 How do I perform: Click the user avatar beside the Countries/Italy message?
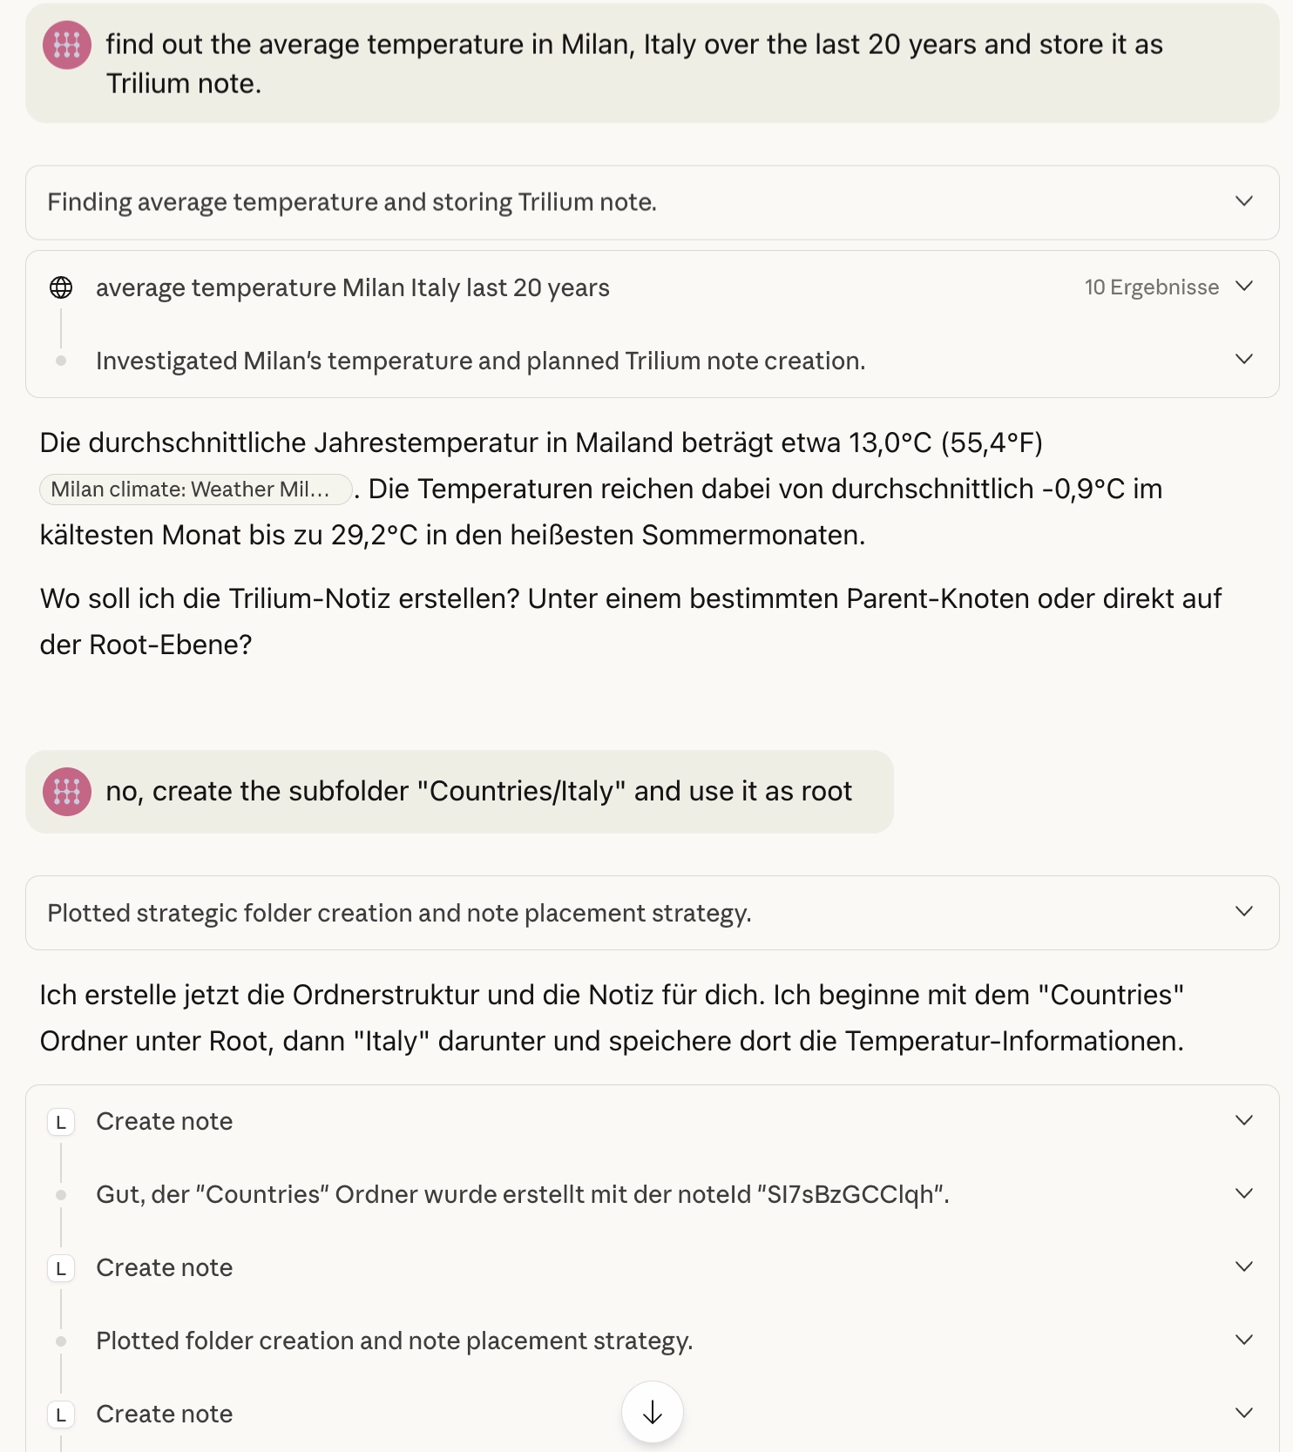[x=66, y=792]
